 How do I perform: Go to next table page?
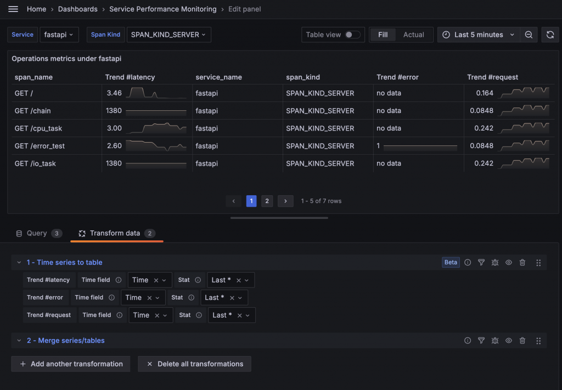click(x=285, y=201)
